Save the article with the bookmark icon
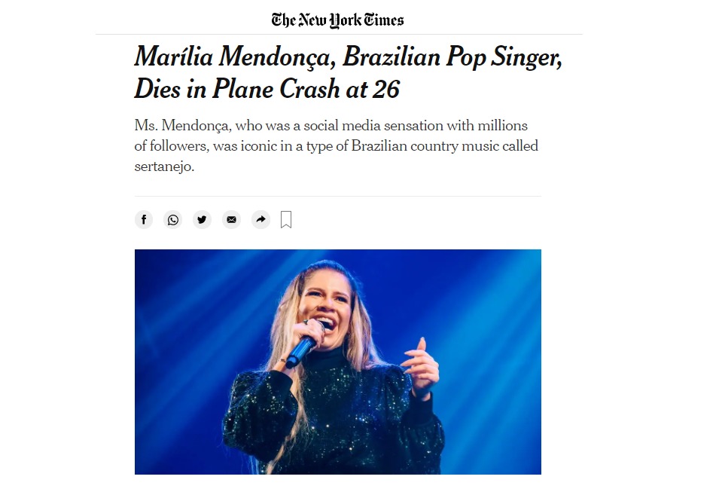 tap(286, 220)
